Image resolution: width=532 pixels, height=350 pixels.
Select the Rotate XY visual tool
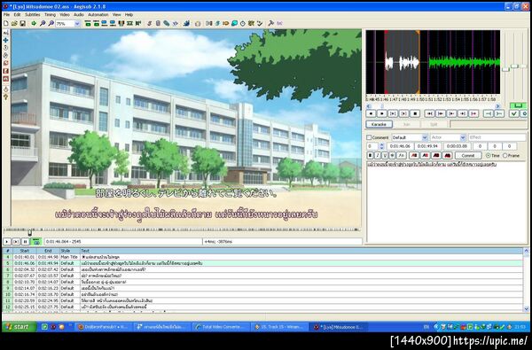6,55
